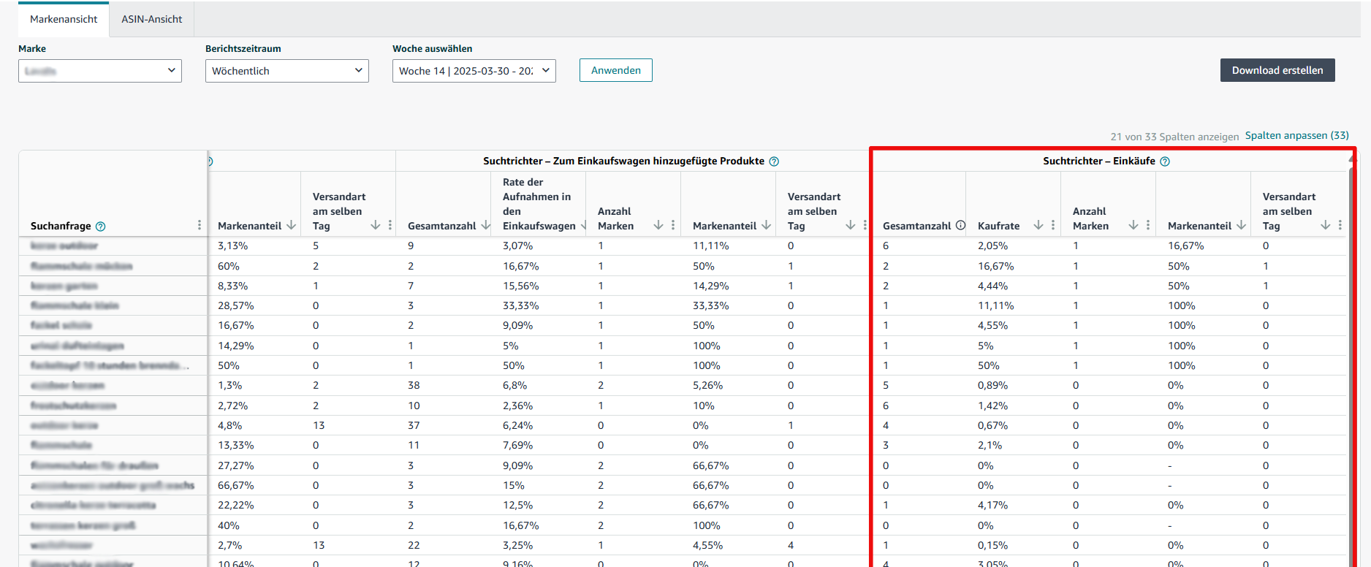Click info icon beside Suchtrichter – Einkäufe
The width and height of the screenshot is (1371, 567).
[1165, 161]
